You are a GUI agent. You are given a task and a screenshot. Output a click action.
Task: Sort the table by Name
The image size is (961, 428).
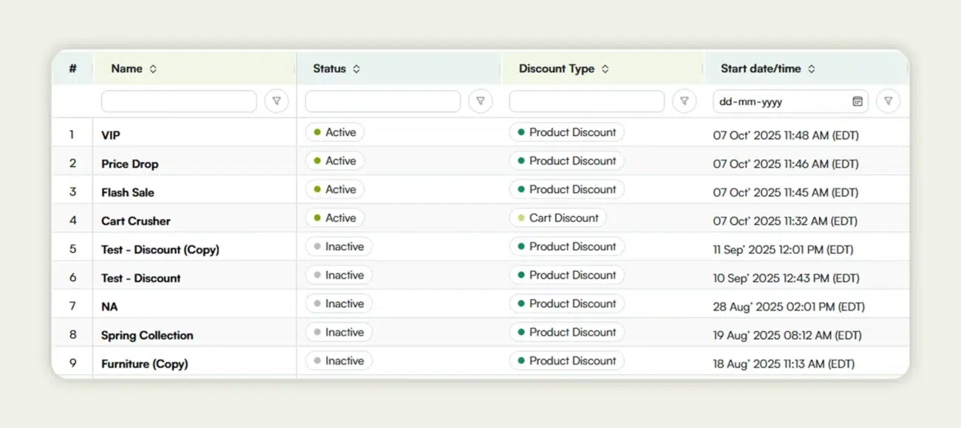[152, 68]
